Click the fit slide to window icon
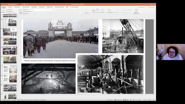The height and width of the screenshot is (104, 185). click(153, 100)
